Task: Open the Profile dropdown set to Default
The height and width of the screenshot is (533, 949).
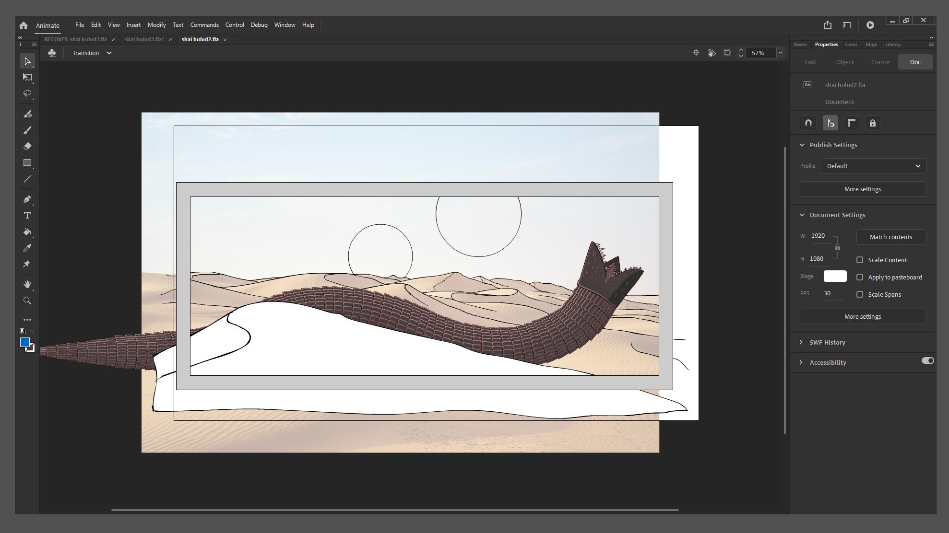Action: tap(873, 166)
